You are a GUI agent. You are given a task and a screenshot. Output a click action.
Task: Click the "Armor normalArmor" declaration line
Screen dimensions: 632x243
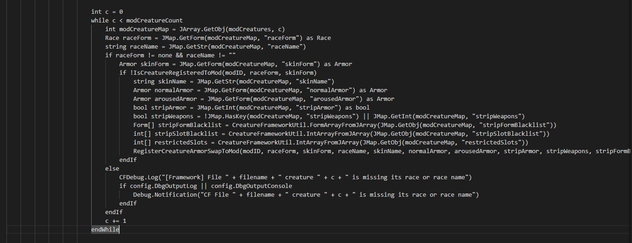tap(260, 90)
